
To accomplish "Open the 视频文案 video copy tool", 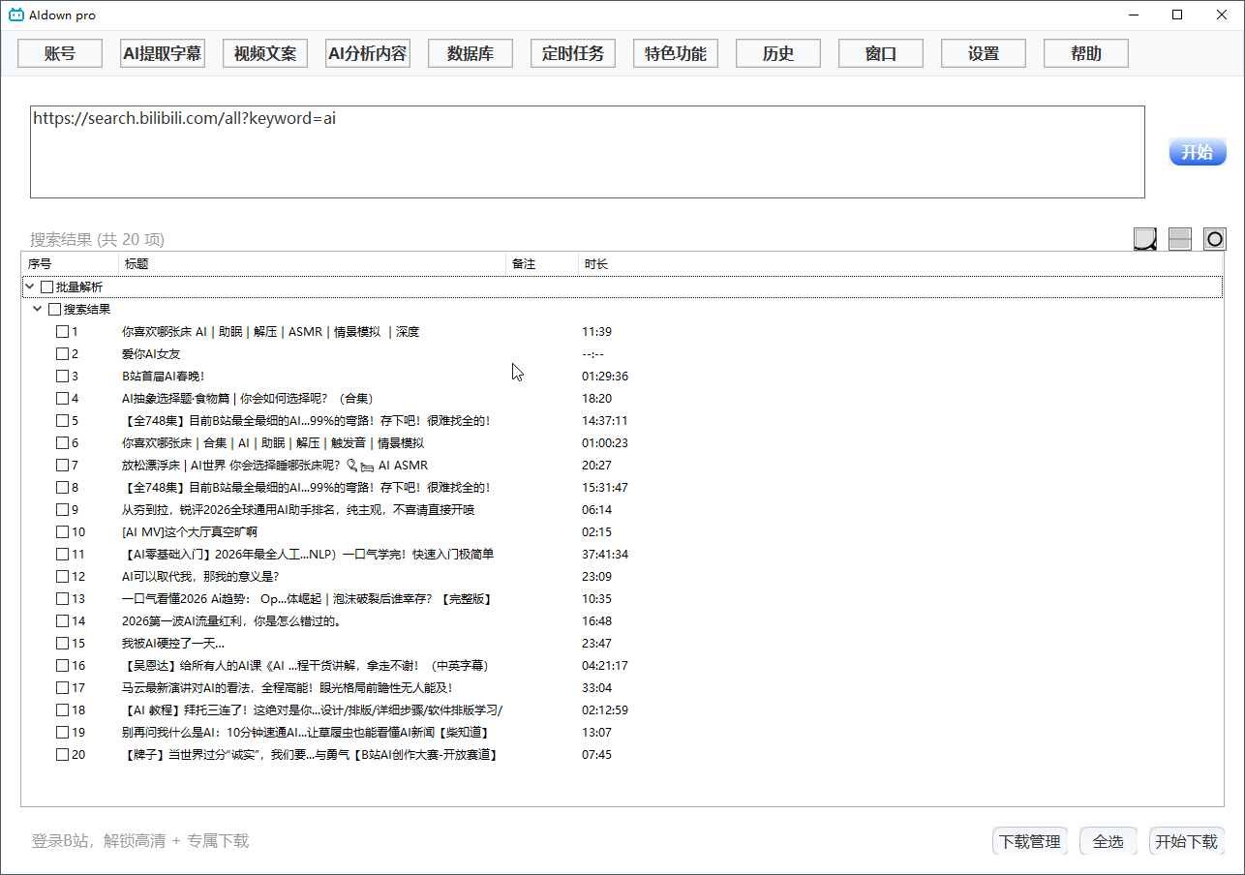I will [264, 53].
